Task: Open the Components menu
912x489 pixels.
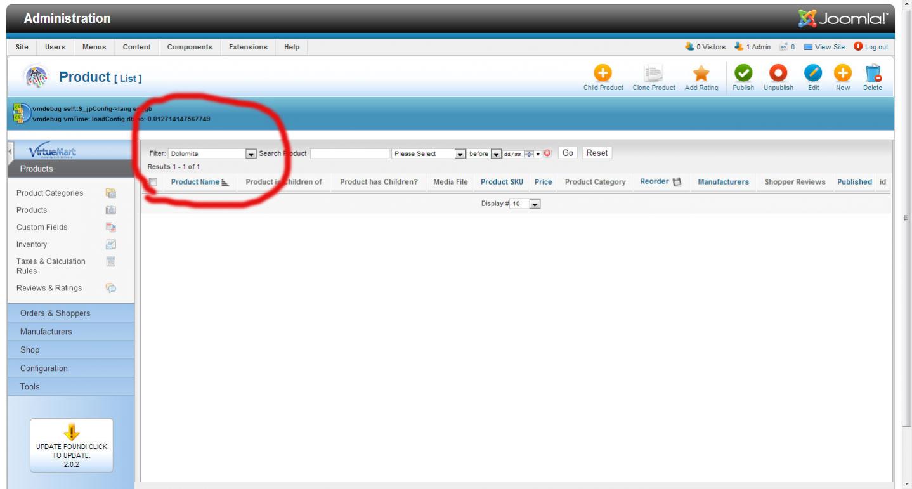Action: click(x=190, y=47)
